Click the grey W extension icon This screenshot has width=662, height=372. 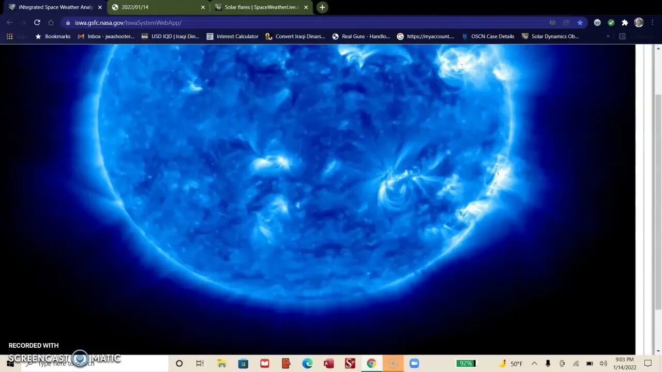click(x=597, y=23)
